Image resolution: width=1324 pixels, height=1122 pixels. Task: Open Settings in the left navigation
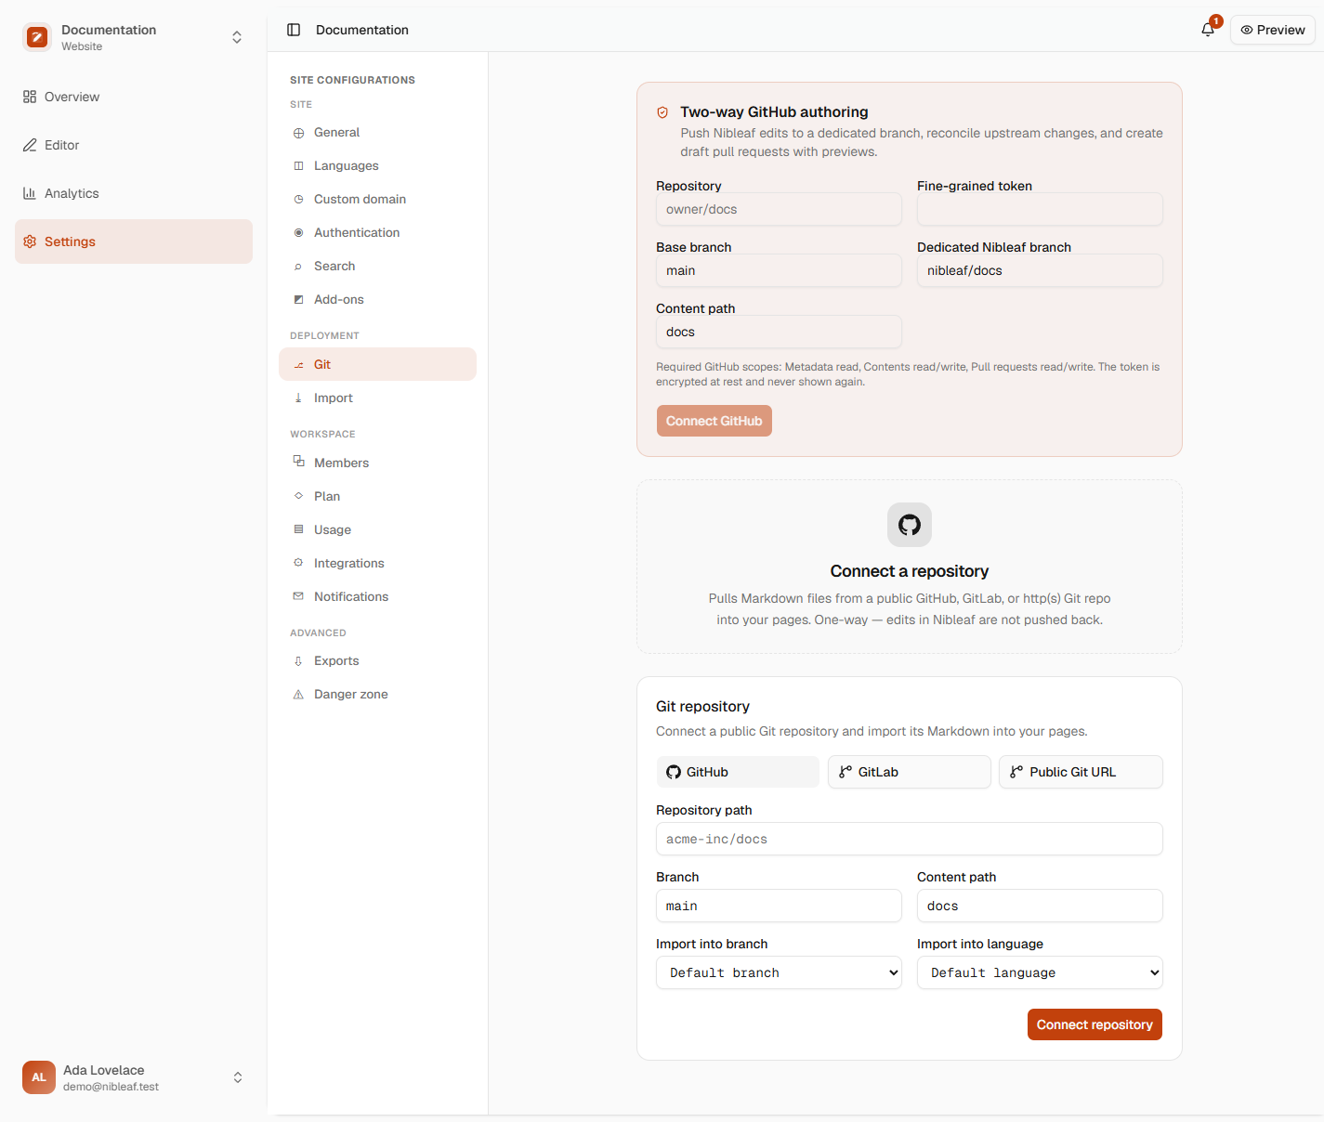pyautogui.click(x=134, y=241)
